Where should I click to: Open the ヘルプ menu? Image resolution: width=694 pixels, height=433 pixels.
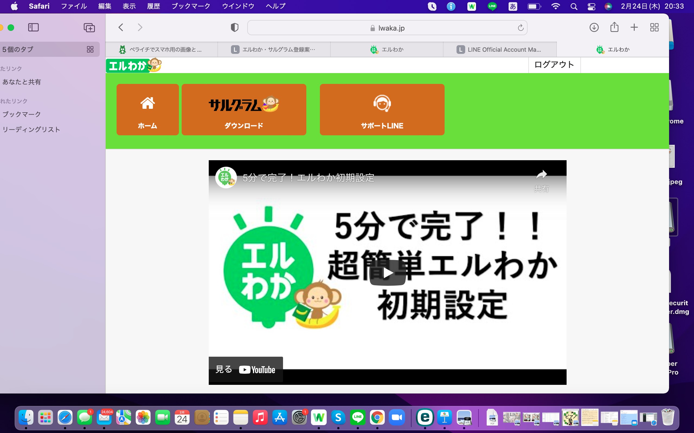tap(275, 6)
